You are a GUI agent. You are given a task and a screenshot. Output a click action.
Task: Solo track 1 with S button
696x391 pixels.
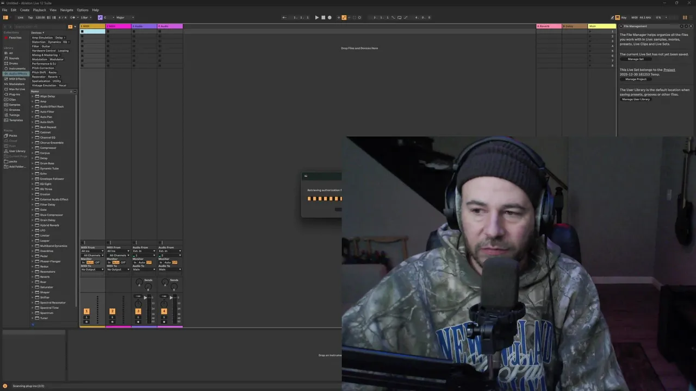click(x=86, y=317)
